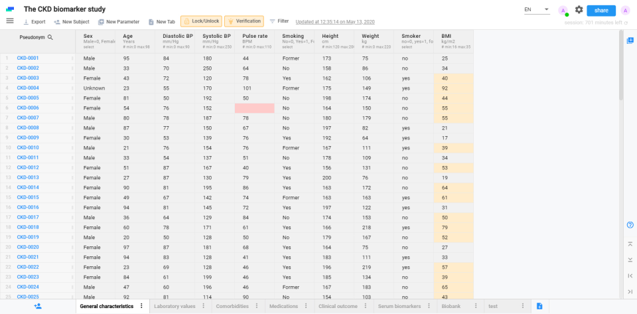Refresh the session timer icon
This screenshot has height=314, width=637.
(x=625, y=23)
